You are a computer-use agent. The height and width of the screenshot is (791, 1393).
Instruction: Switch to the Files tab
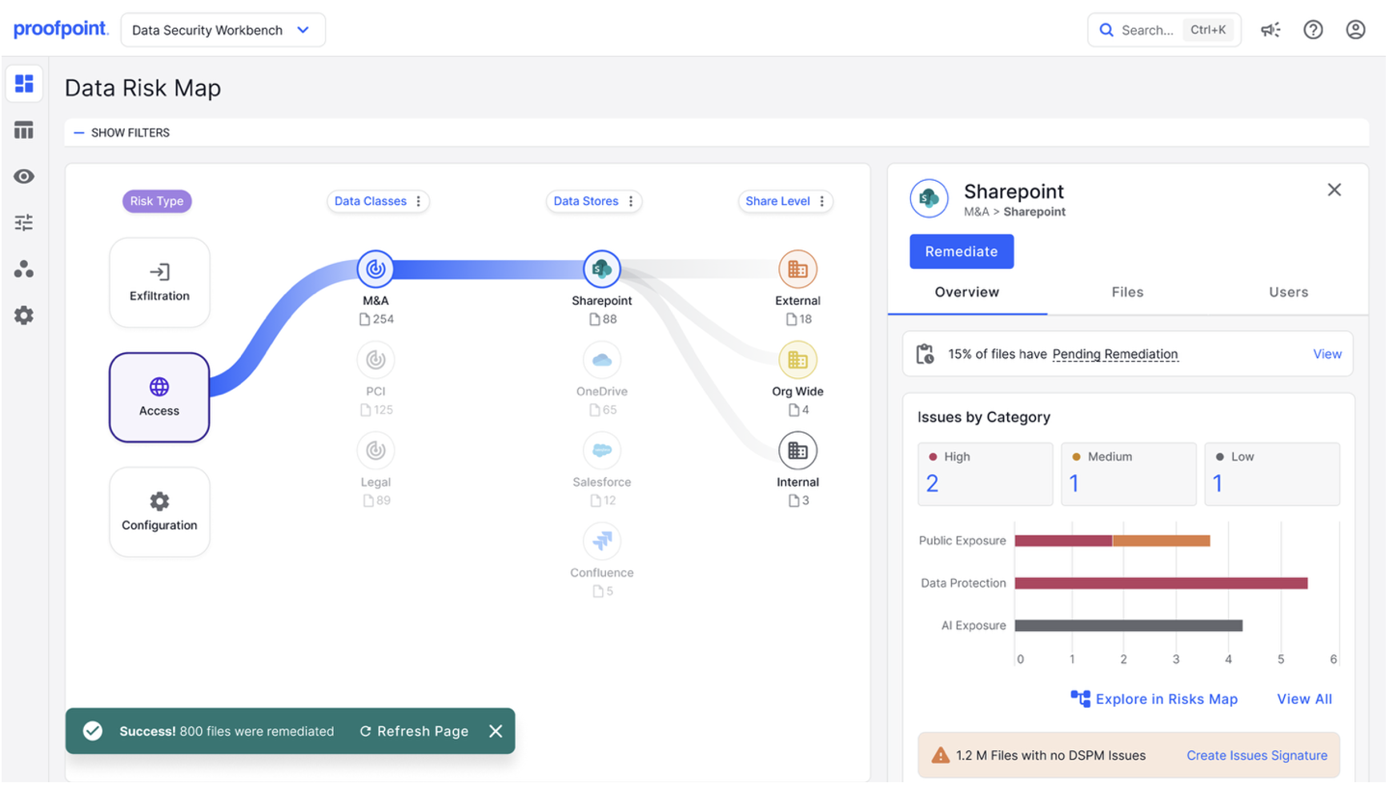[x=1126, y=292]
